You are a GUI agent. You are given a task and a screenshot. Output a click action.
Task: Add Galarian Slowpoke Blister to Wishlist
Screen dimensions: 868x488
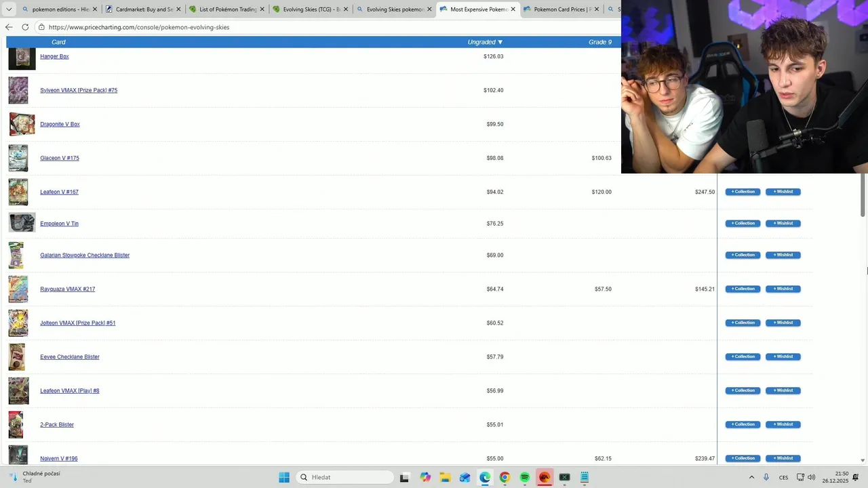tap(783, 256)
